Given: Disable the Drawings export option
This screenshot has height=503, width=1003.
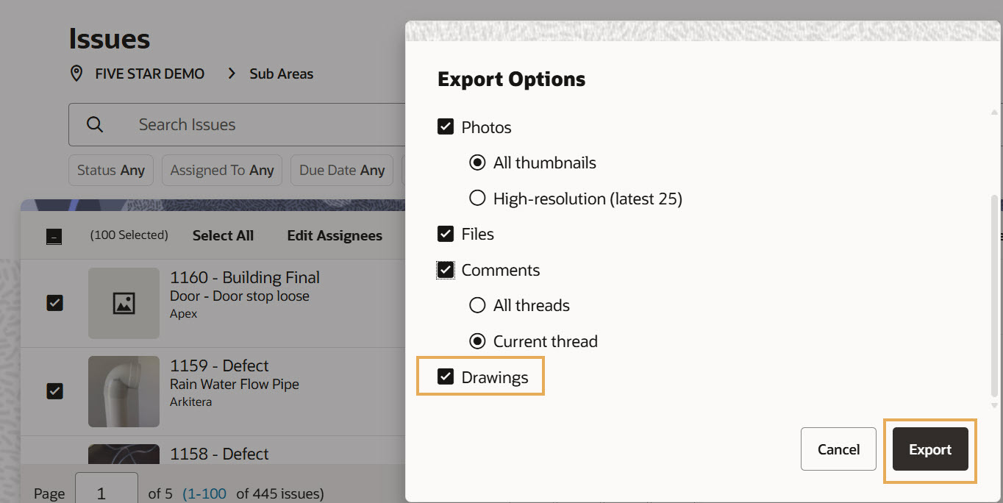Looking at the screenshot, I should tap(446, 377).
